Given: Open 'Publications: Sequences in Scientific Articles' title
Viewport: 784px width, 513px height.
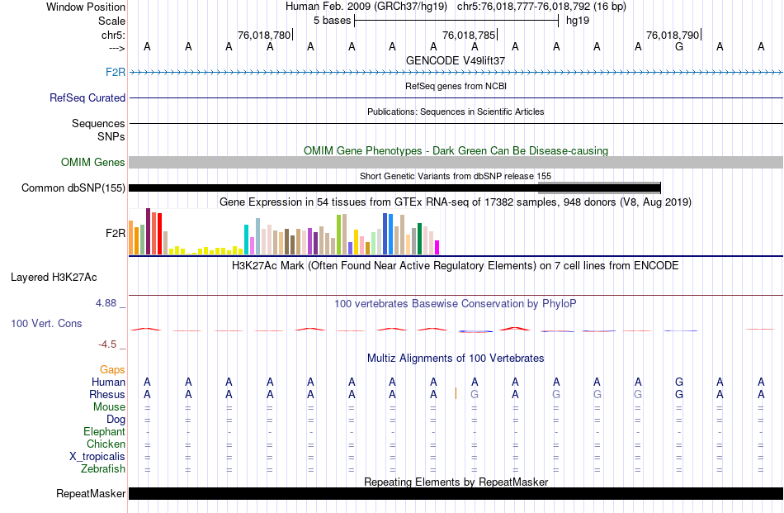Looking at the screenshot, I should click(x=456, y=112).
